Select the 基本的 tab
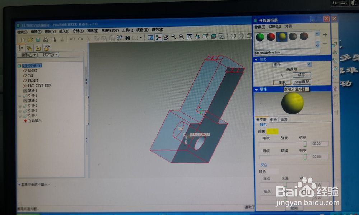Viewport: 359px width, 215px height. [261, 119]
